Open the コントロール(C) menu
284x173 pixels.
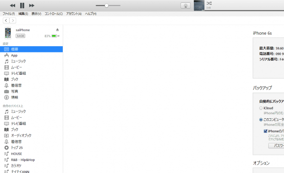point(54,14)
